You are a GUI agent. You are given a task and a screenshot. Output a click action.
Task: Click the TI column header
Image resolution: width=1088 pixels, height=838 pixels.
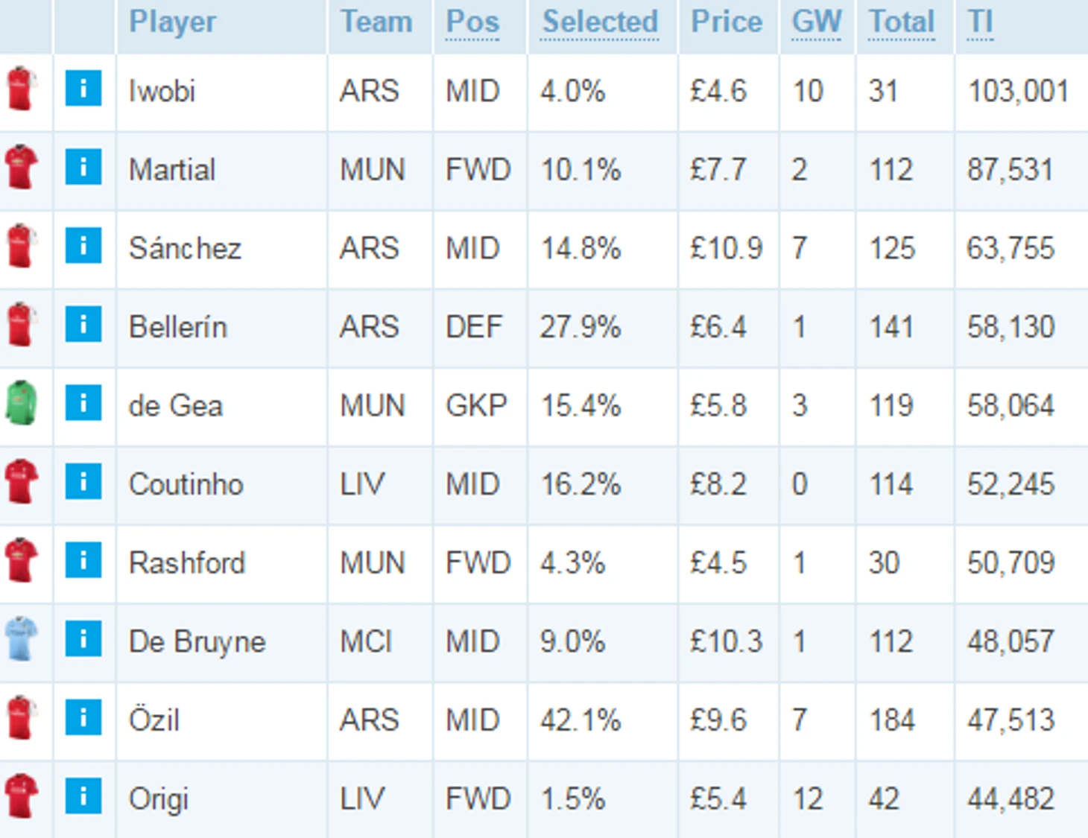980,22
